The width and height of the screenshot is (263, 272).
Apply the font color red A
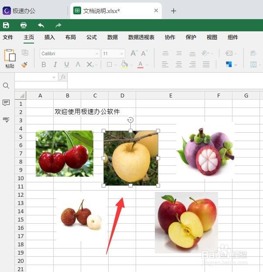tap(140, 65)
